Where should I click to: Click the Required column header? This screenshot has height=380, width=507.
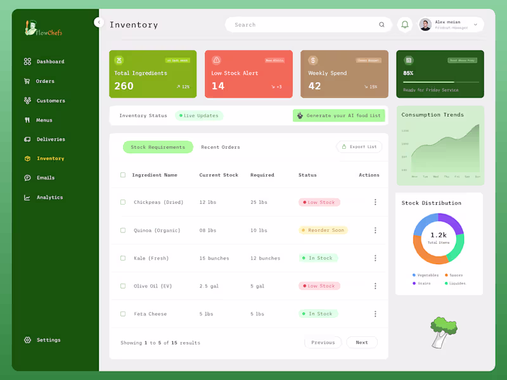coord(262,175)
